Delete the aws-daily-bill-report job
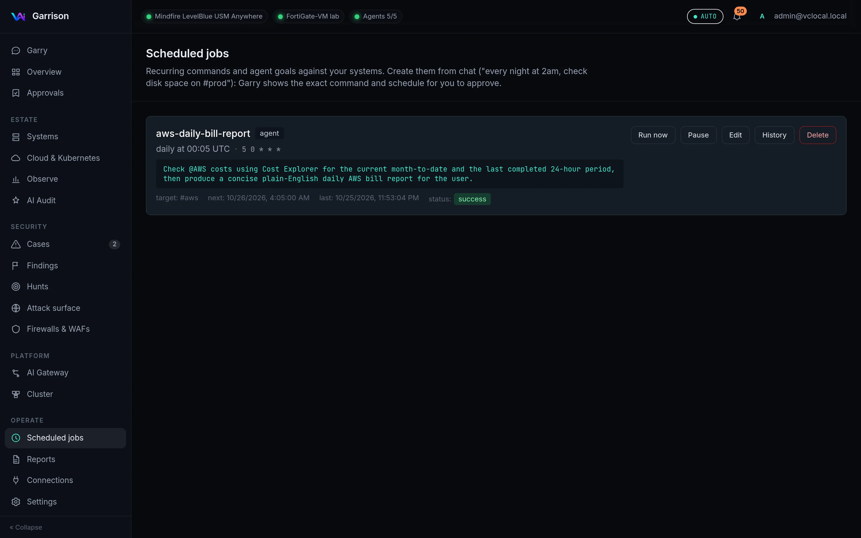861x538 pixels. pos(817,135)
